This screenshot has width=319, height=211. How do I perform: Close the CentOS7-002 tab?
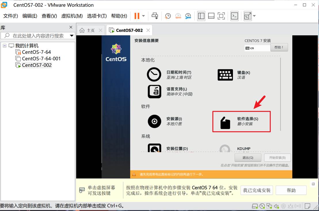(148, 30)
